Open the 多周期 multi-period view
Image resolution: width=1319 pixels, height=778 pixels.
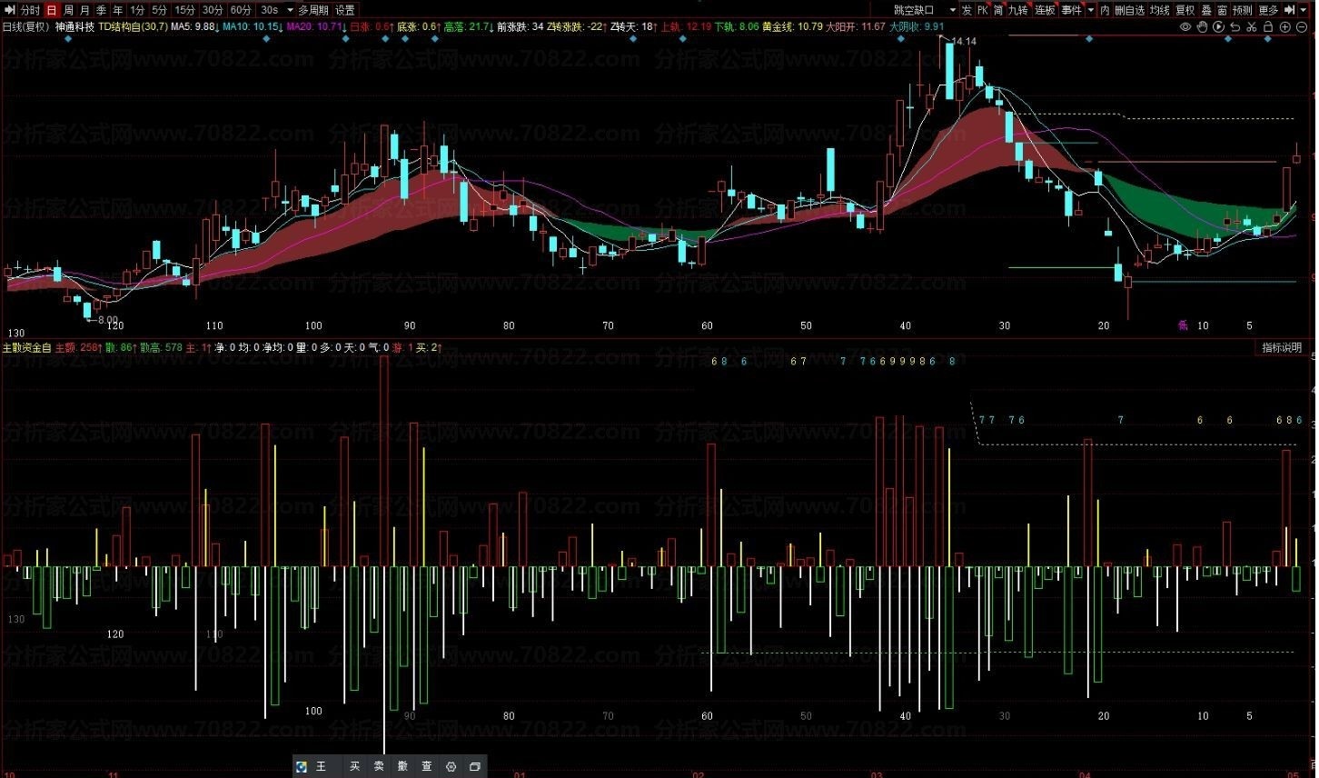313,10
